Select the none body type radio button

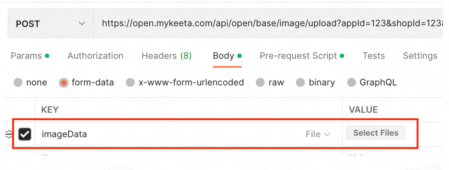point(18,83)
